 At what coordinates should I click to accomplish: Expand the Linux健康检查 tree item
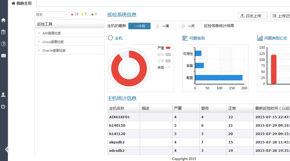coord(53,42)
